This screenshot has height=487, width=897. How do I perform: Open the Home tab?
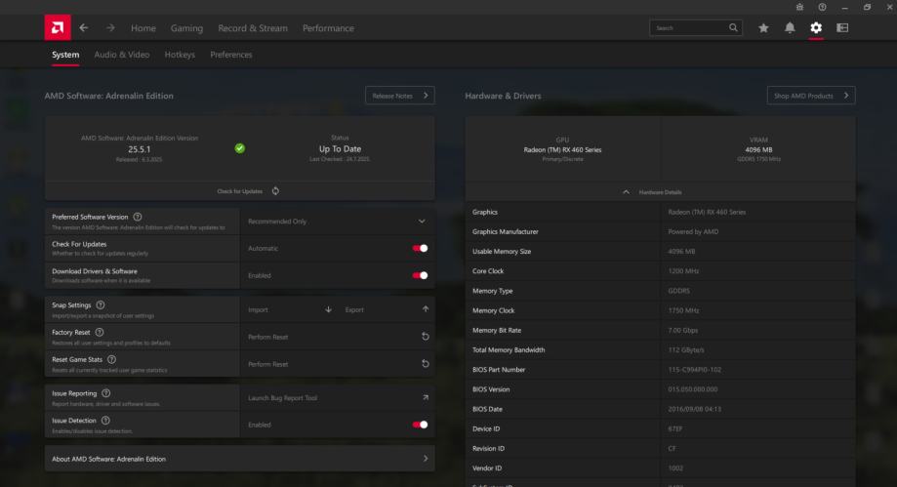click(143, 28)
